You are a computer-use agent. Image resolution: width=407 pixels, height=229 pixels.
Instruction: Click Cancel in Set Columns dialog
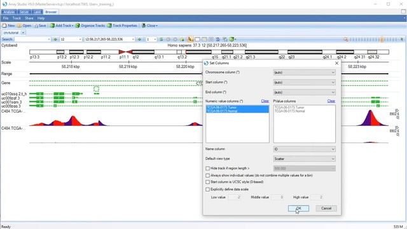click(x=326, y=209)
